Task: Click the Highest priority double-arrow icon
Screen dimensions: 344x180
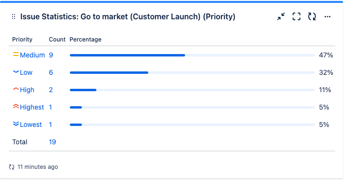Action: tap(16, 106)
